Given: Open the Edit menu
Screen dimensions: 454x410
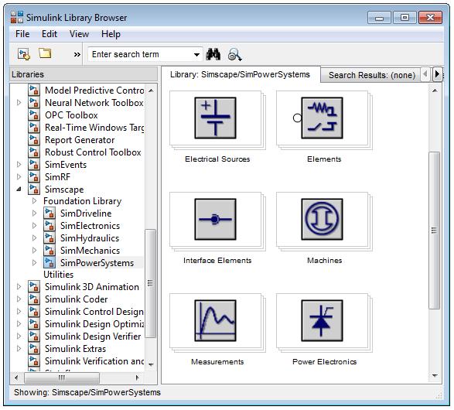Looking at the screenshot, I should tap(49, 34).
